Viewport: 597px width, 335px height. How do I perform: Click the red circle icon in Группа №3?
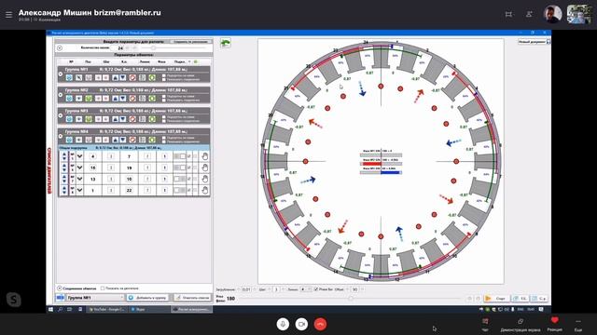point(132,119)
